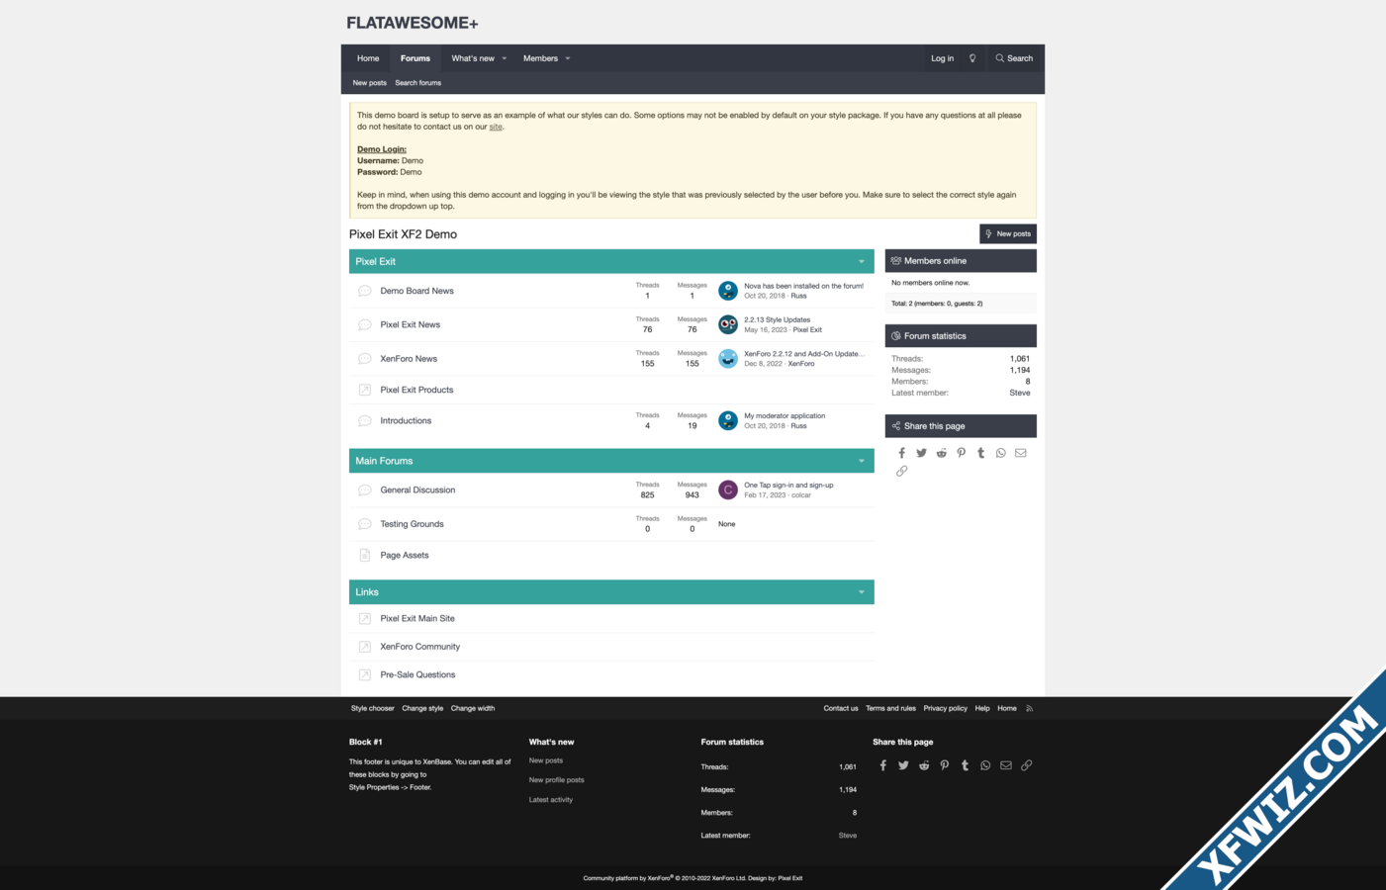Share via Facebook in the footer
This screenshot has width=1386, height=890.
(883, 765)
